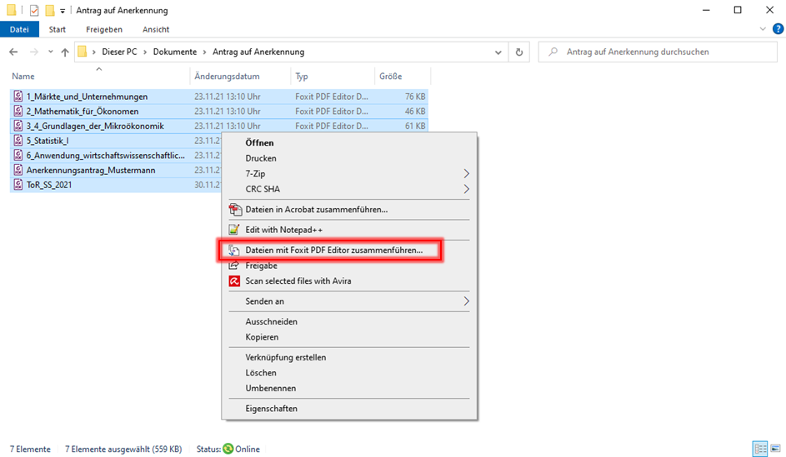Click the PDF icon of 3_4_Grundlagen_der_Mikroökonomik

click(x=18, y=126)
